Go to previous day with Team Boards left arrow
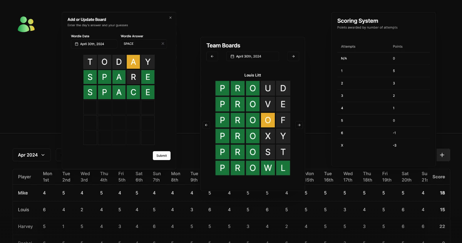 tap(212, 56)
